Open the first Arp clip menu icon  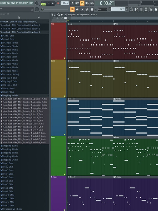tap(68, 24)
